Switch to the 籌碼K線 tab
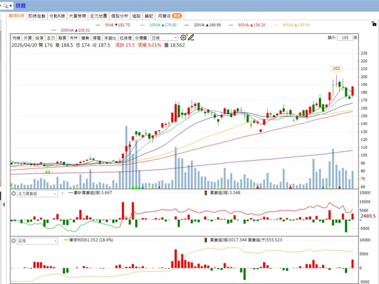This screenshot has height=284, width=379. tap(16, 16)
